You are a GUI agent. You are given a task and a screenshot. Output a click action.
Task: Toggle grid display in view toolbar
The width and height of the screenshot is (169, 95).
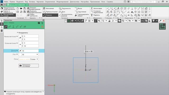point(89,21)
